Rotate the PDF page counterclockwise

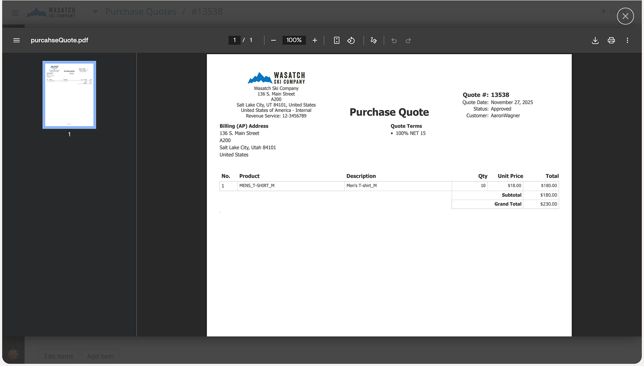[x=351, y=40]
